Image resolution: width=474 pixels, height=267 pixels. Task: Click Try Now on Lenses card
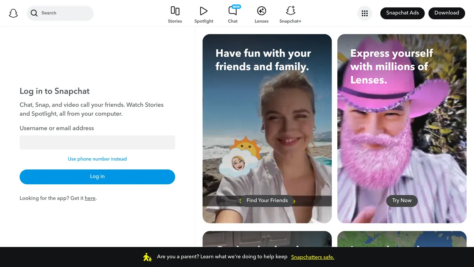(x=402, y=201)
